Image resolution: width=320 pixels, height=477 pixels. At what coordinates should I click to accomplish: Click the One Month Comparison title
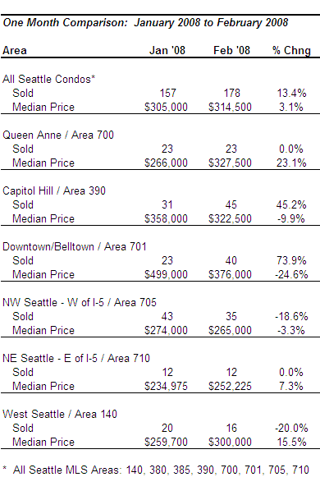pos(145,23)
